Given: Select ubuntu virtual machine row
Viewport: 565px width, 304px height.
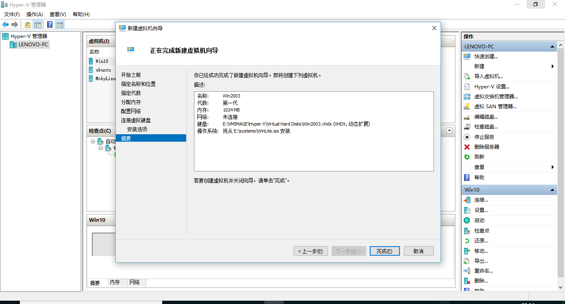Looking at the screenshot, I should pyautogui.click(x=102, y=70).
